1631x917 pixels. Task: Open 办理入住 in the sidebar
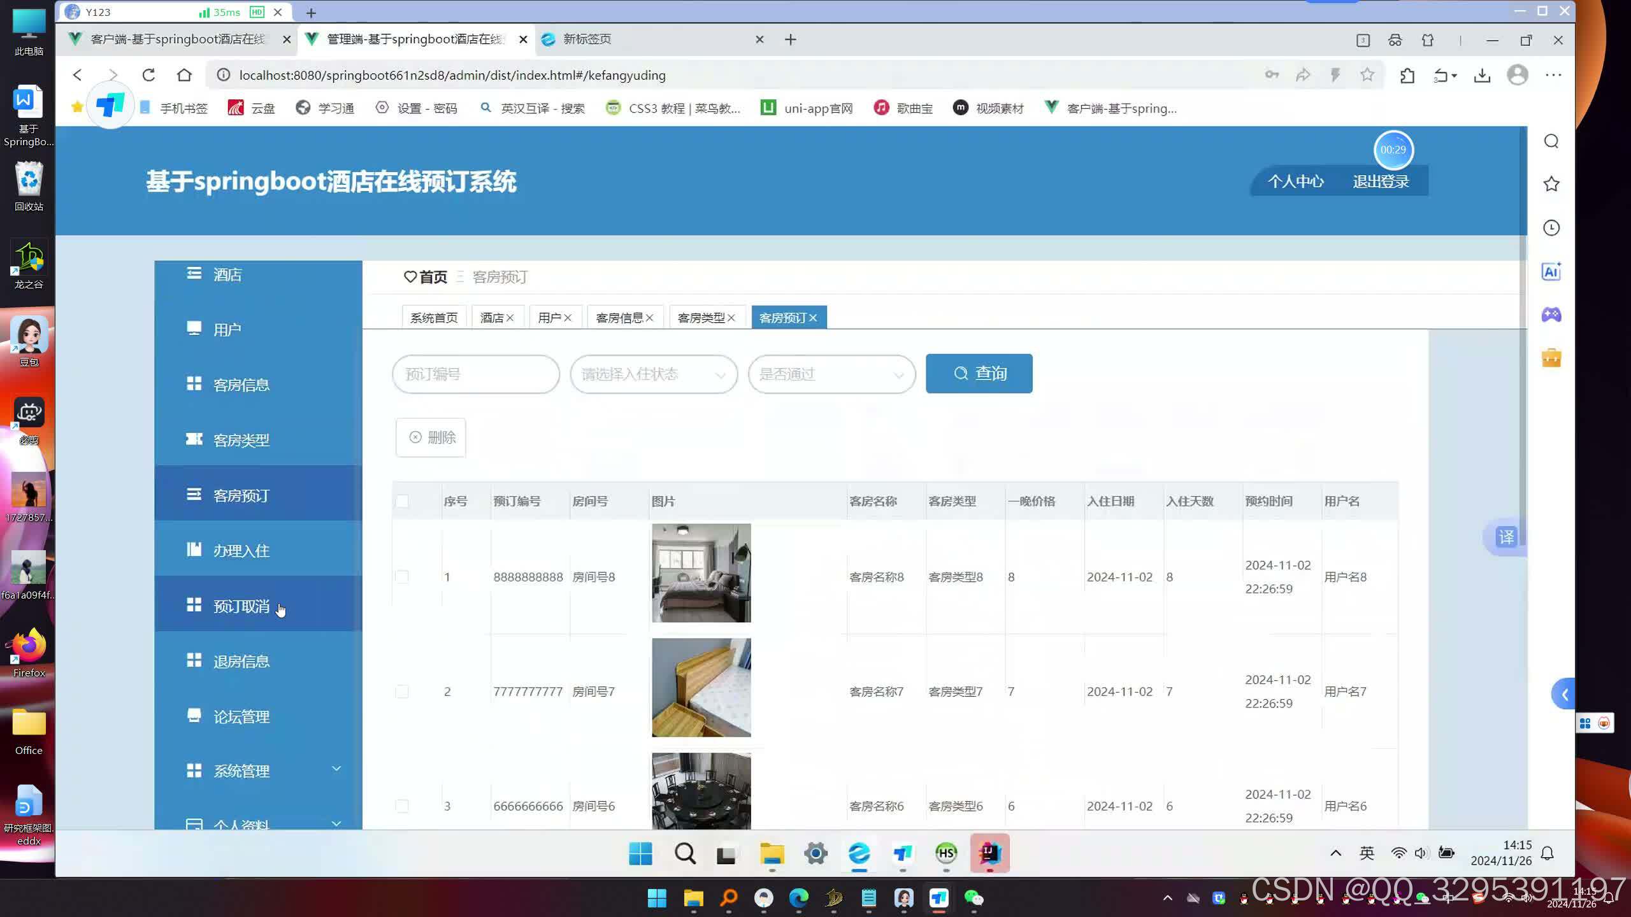pyautogui.click(x=258, y=551)
